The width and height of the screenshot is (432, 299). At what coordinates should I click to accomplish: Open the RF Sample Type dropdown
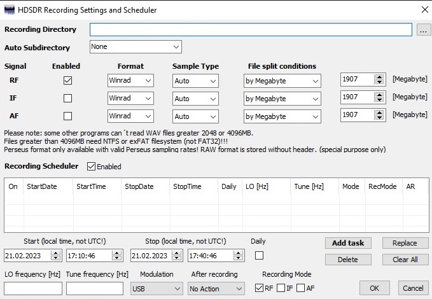195,81
